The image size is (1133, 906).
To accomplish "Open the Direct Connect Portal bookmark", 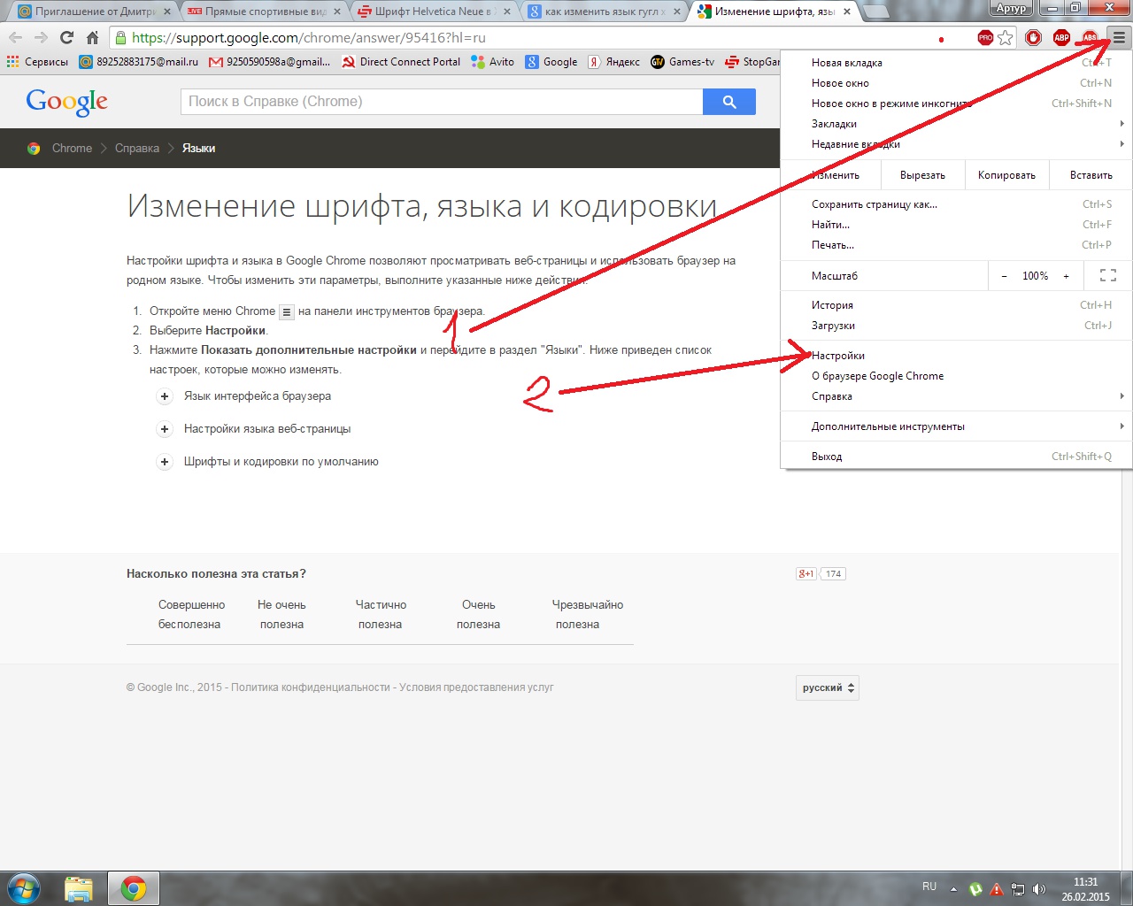I will click(x=401, y=62).
